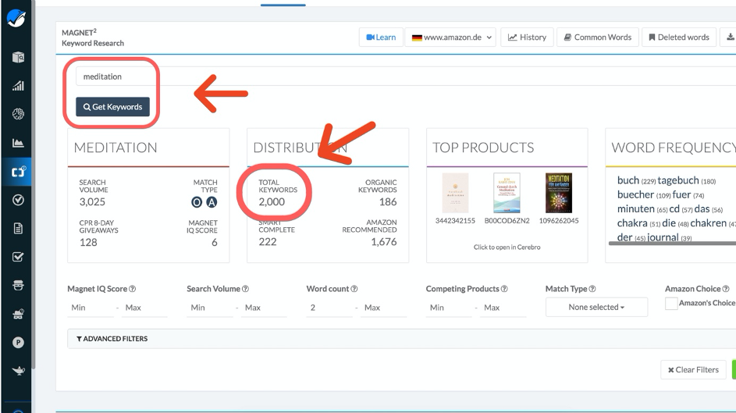Open Click to open in Cerebro link
The height and width of the screenshot is (413, 736).
coord(507,247)
